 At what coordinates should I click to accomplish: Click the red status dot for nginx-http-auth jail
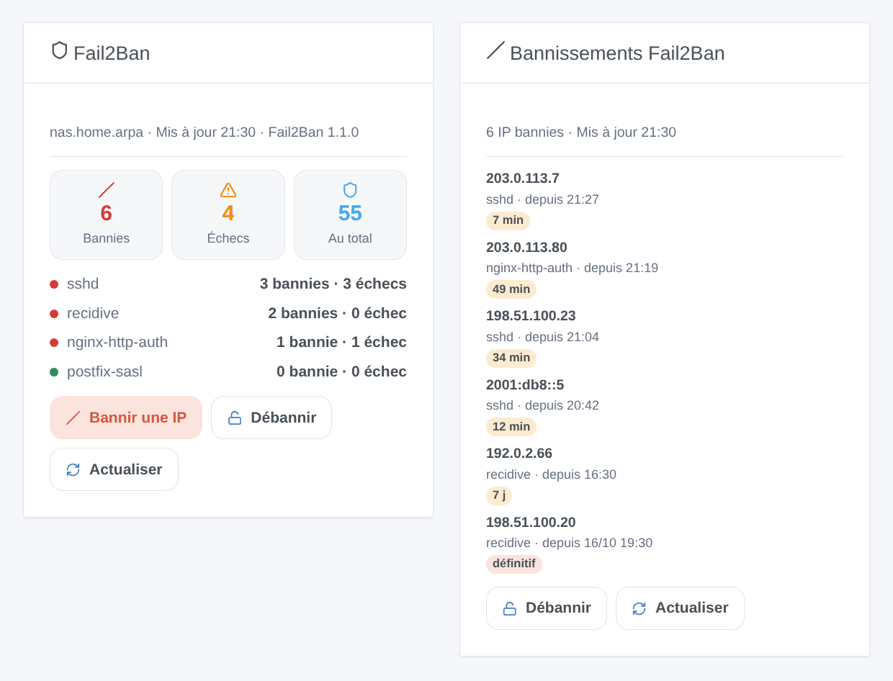(54, 343)
